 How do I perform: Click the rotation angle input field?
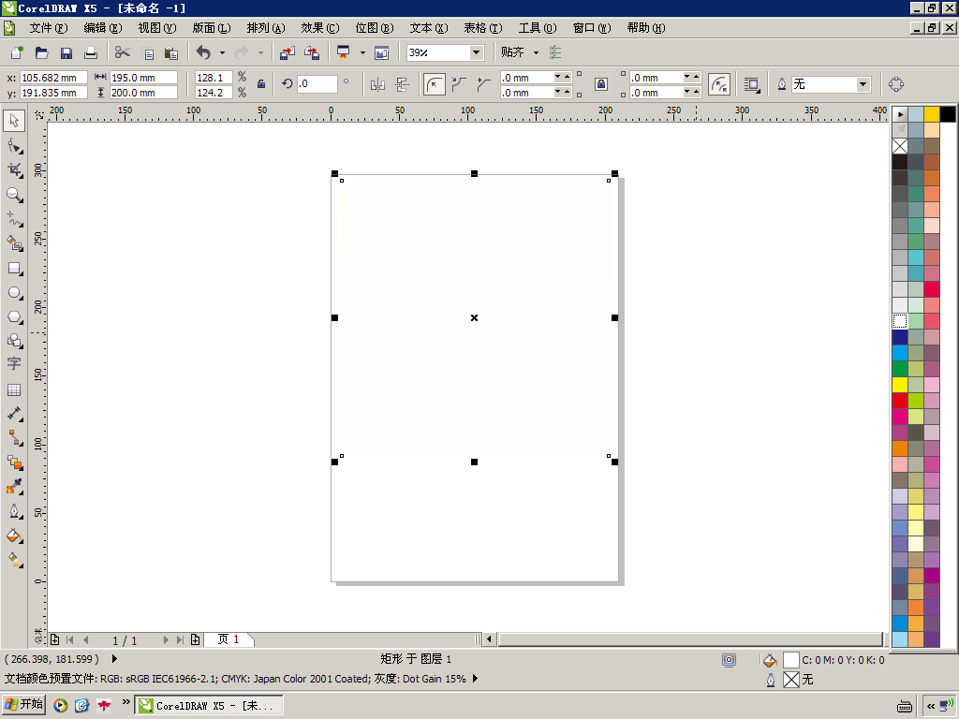[x=317, y=83]
